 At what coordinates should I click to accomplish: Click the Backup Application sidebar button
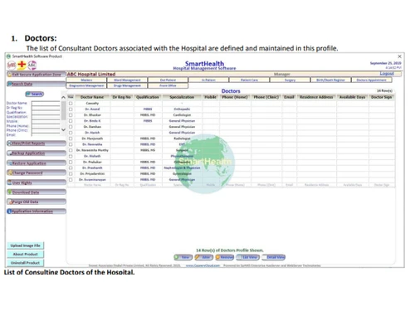tap(37, 153)
